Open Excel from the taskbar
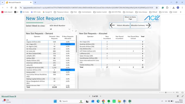 (x=130, y=101)
